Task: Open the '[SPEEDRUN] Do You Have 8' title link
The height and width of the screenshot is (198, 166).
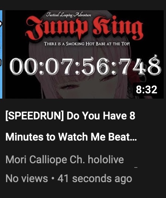Action: 70,116
